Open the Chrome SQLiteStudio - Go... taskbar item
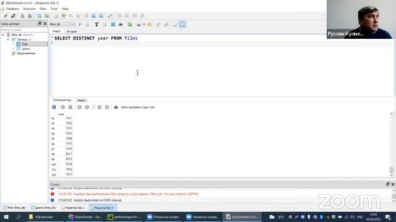Screen dimensions: 396x222 85,217
